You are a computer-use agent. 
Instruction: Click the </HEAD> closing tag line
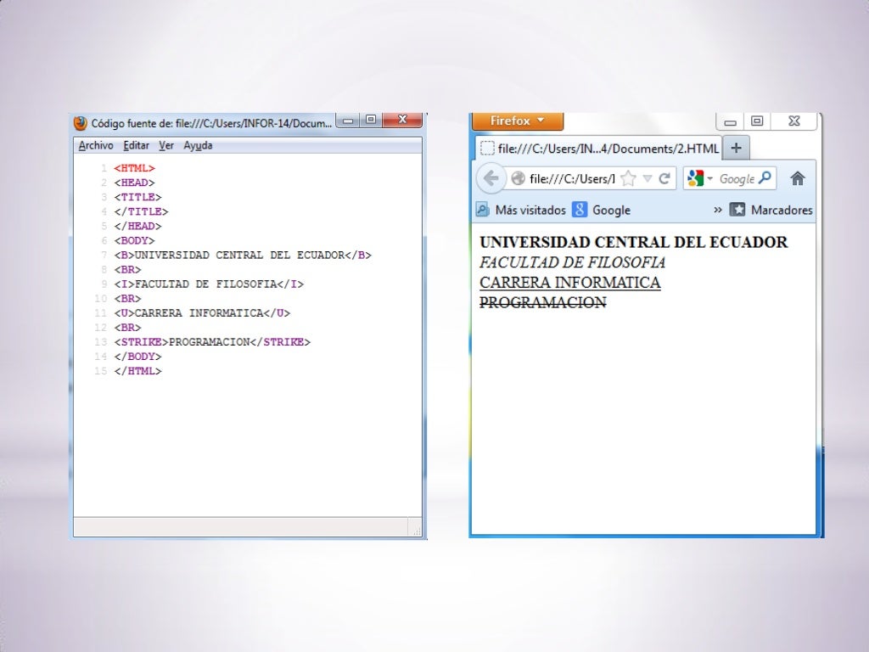138,226
